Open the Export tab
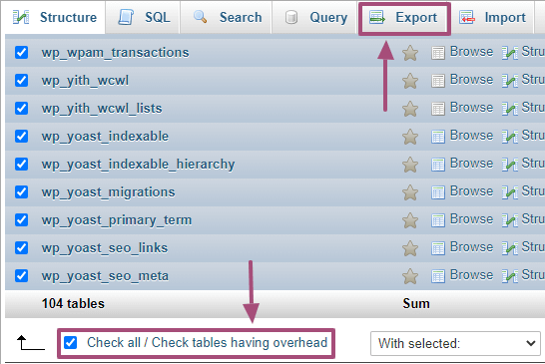545x364 pixels. coord(403,17)
